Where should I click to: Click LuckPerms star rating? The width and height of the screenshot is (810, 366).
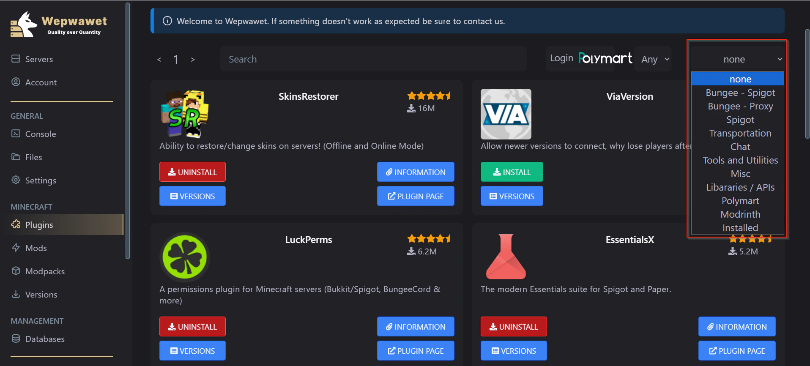429,239
